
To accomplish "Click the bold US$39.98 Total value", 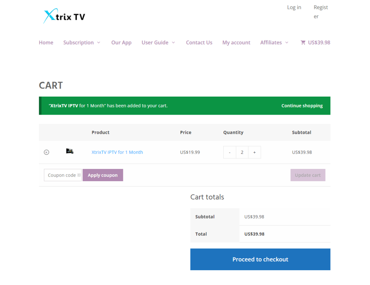I will pos(254,234).
